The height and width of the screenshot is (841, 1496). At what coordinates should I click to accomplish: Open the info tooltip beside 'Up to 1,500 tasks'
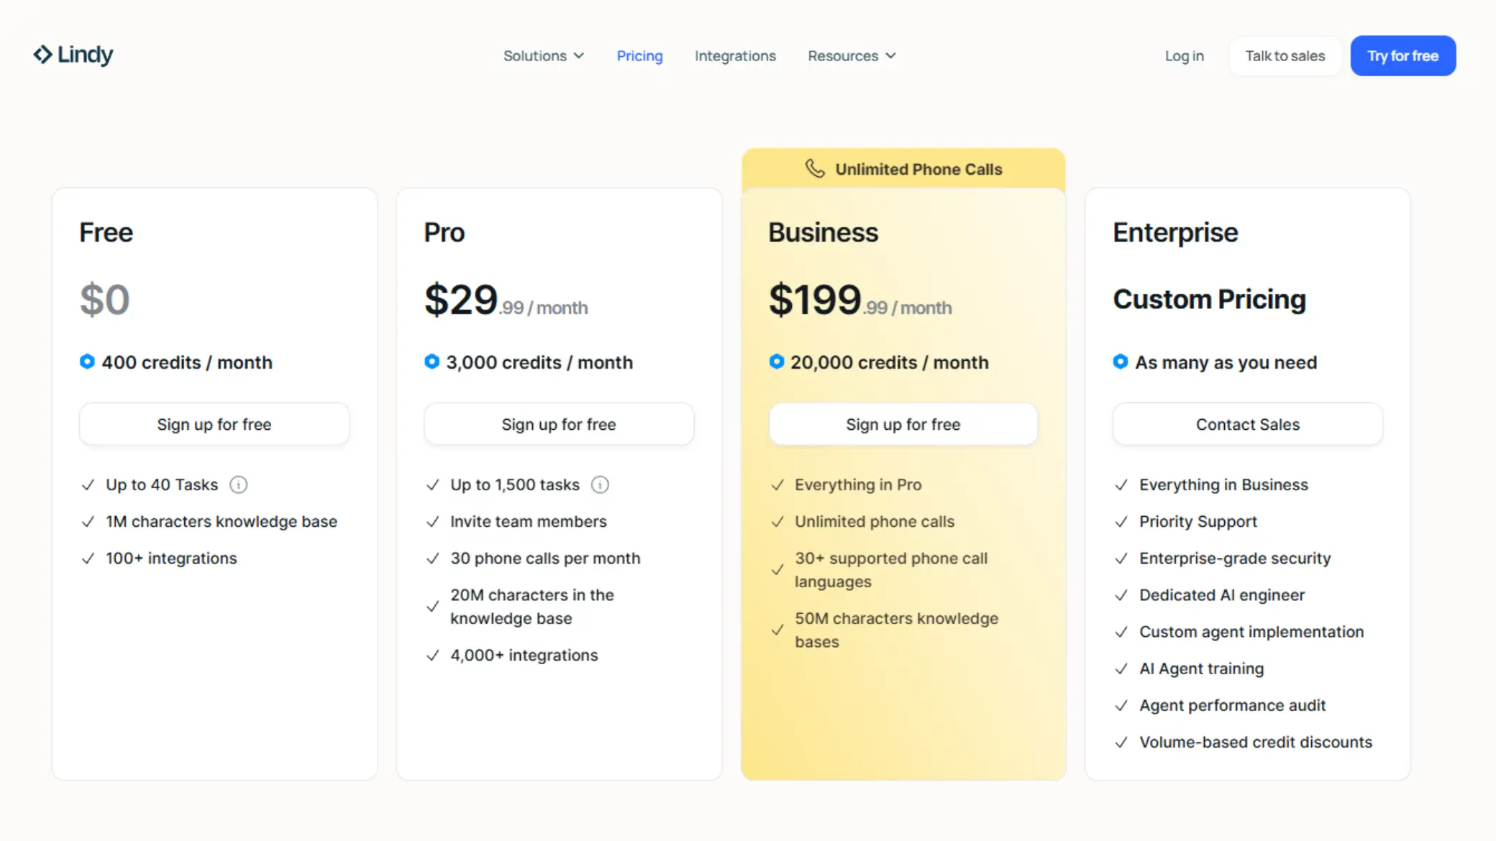tap(601, 484)
